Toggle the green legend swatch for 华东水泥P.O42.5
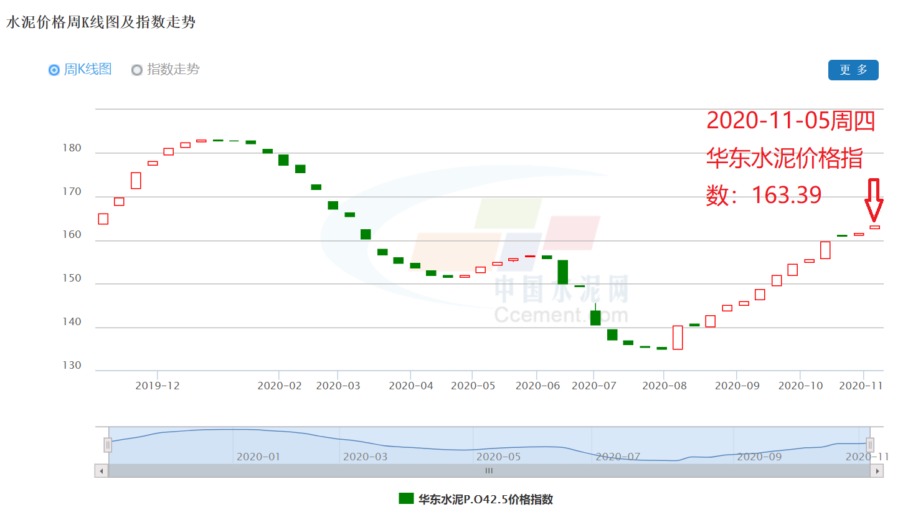The image size is (908, 517). click(x=406, y=498)
